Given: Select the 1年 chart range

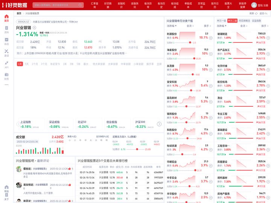Looking at the screenshot, I should (x=65, y=64).
